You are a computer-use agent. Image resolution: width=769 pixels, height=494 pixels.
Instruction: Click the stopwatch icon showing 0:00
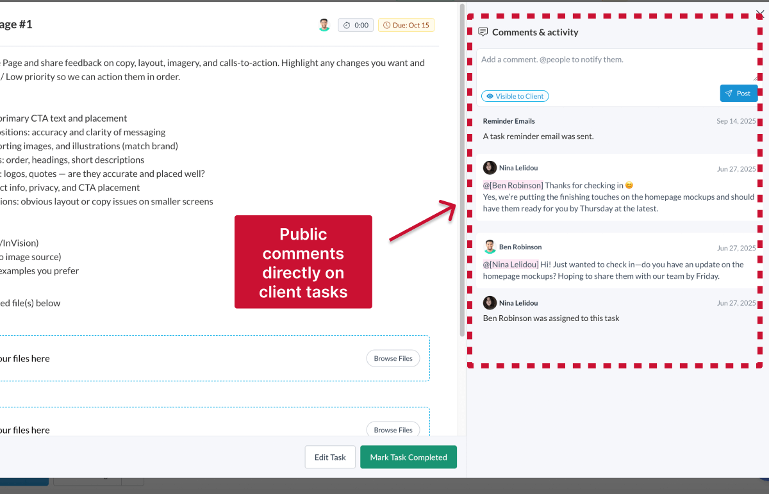[x=347, y=25]
